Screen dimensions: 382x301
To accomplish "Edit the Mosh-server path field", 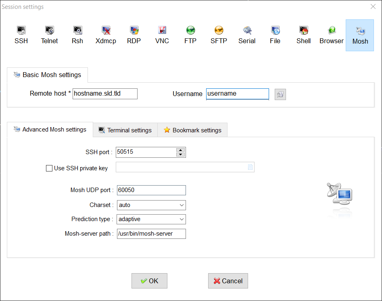I will 151,234.
